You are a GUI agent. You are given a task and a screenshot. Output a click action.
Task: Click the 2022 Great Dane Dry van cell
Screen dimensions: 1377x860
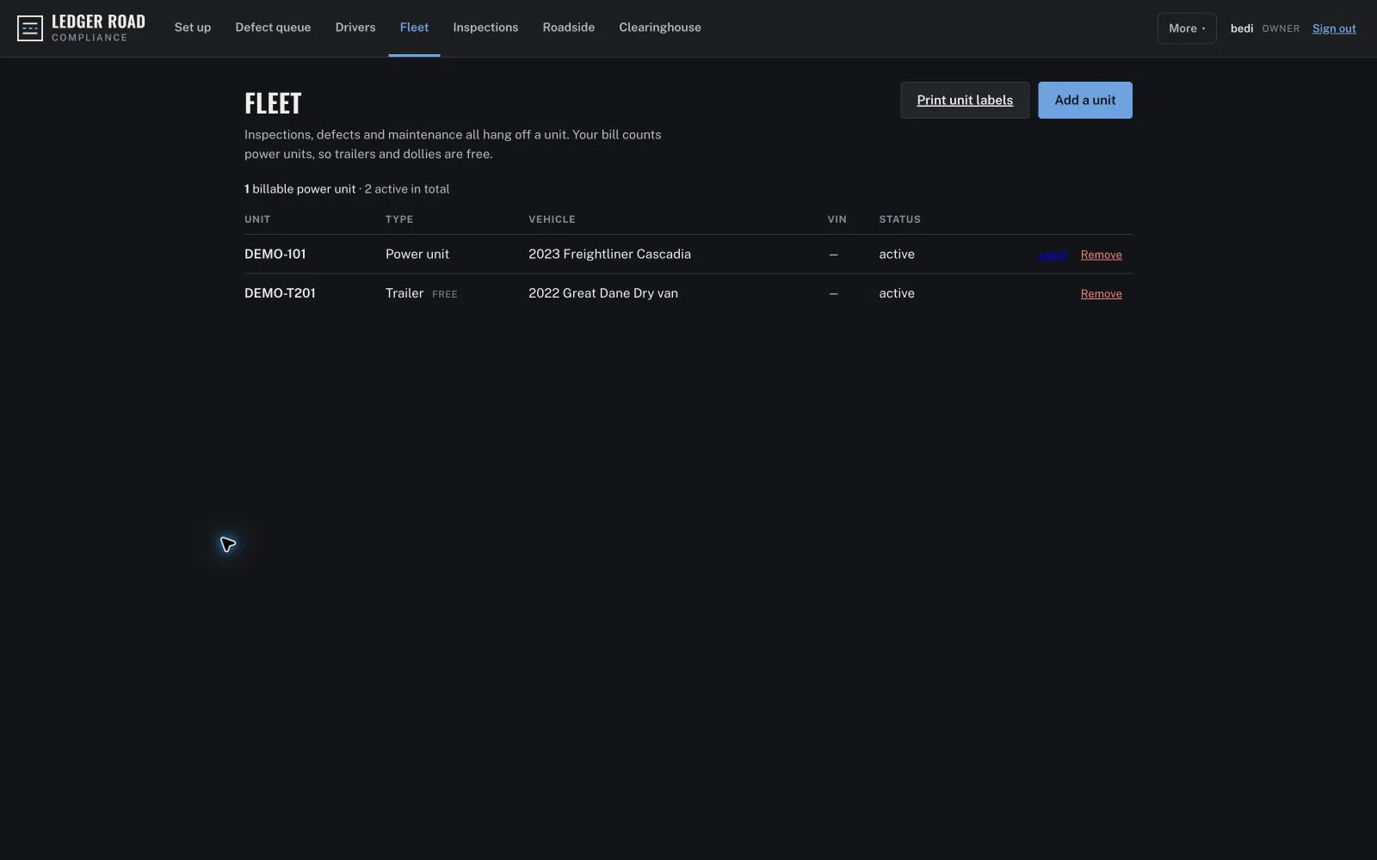(603, 293)
